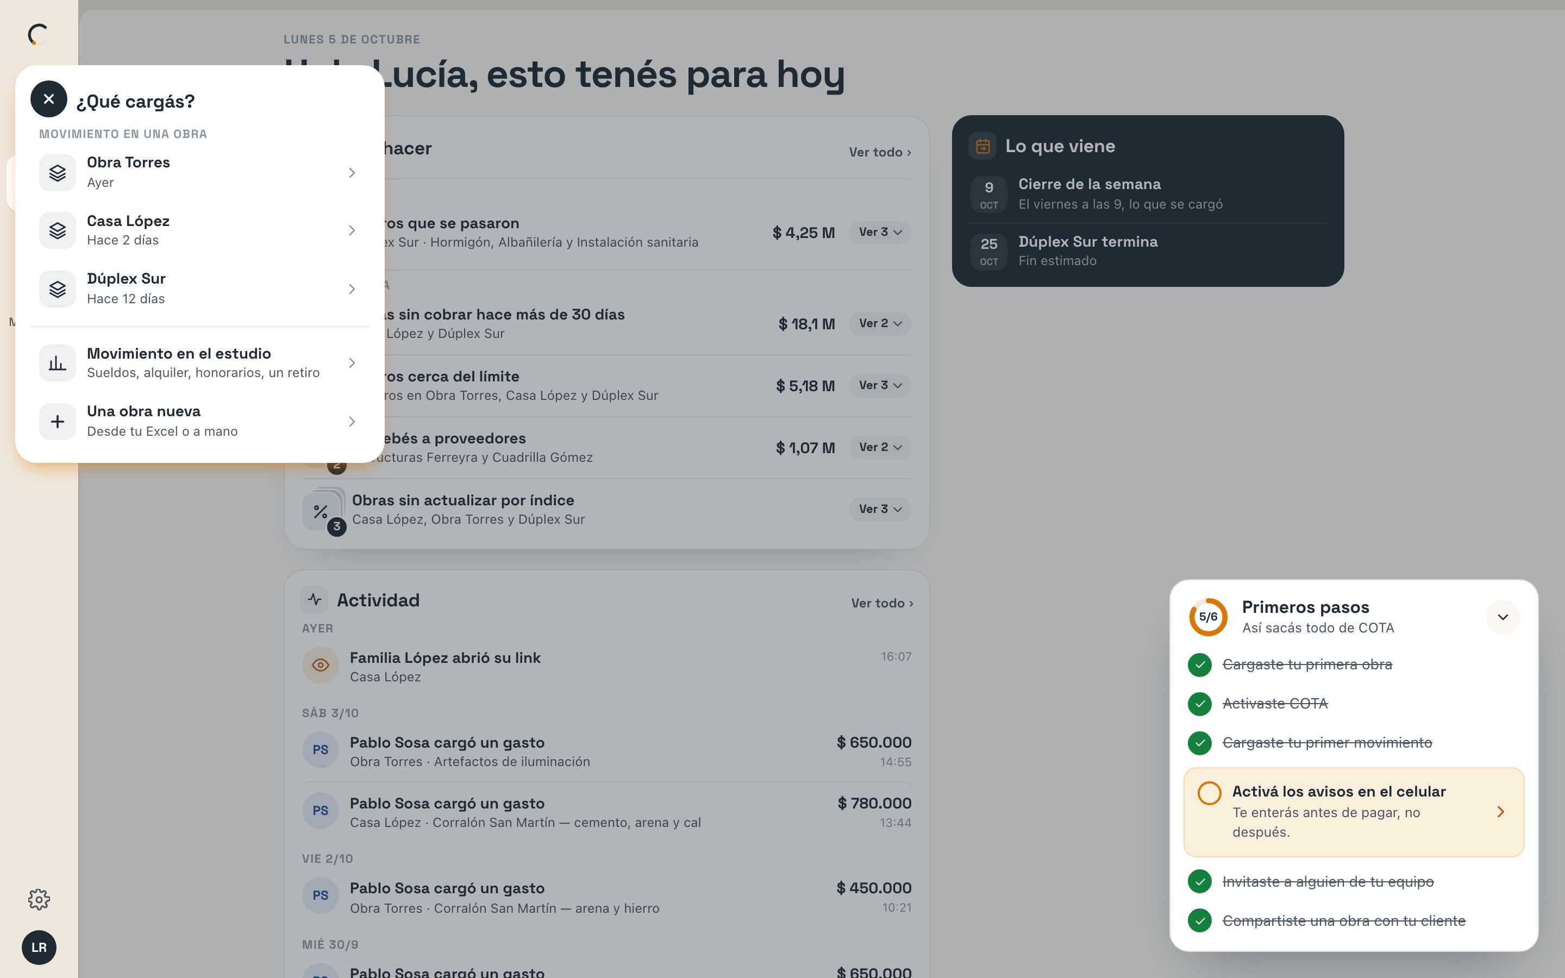Open the Cierre de la semana event
Screen dimensions: 1565x978
pyautogui.click(x=1148, y=194)
